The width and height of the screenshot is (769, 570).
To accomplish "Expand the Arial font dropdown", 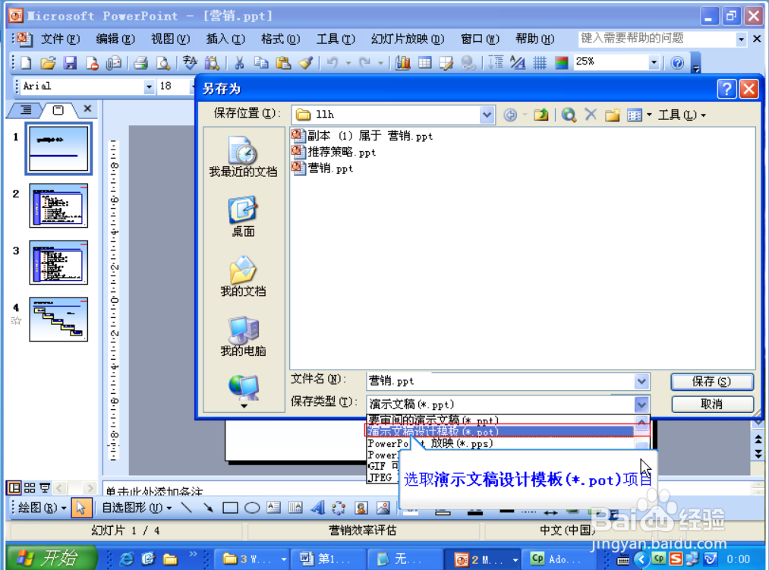I will point(149,87).
